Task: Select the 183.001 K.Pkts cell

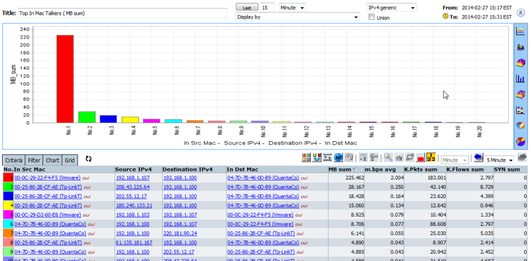Action: [x=425, y=178]
